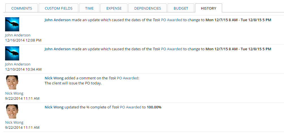Click John Anderson's diver avatar on 12/16/2014 entry
The width and height of the screenshot is (284, 133).
tap(12, 24)
